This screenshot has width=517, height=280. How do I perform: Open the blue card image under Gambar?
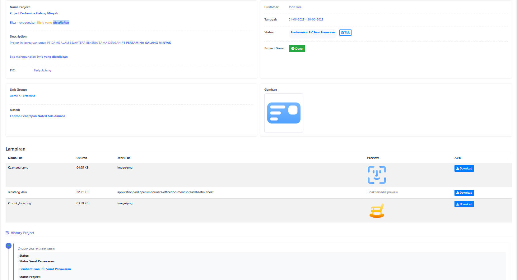[x=284, y=113]
